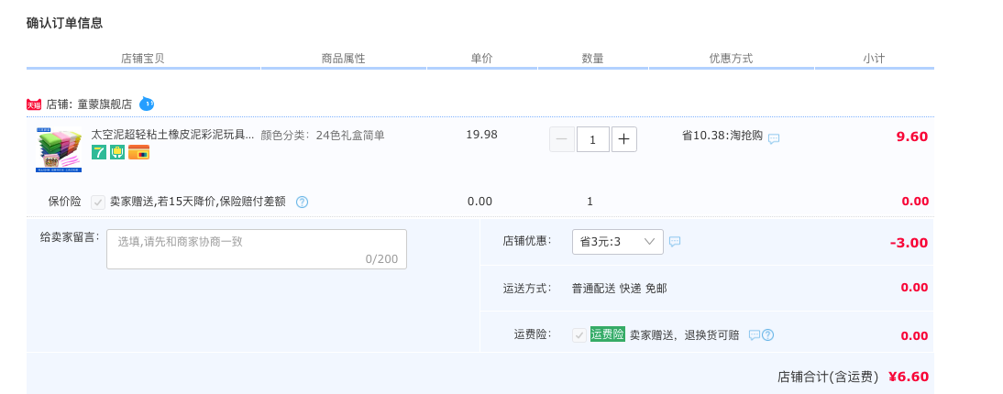Click the 颜色分类：24色礼盒简单 attribute text
Viewport: 1003px width, 394px height.
(323, 135)
